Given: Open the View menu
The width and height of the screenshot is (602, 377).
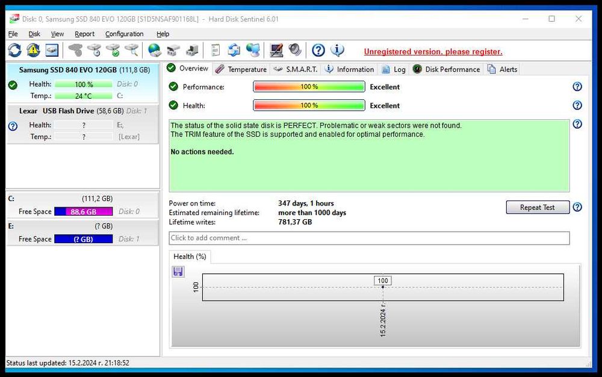Looking at the screenshot, I should pos(57,34).
